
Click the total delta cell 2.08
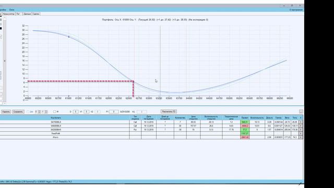pyautogui.click(x=269, y=137)
